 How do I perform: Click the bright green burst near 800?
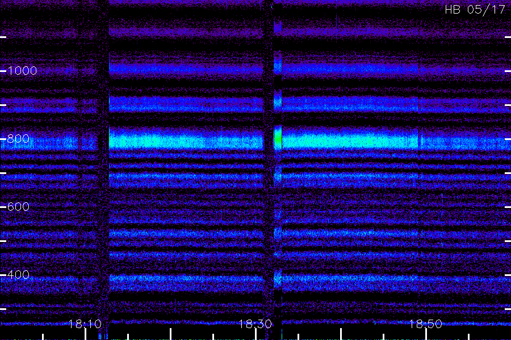pyautogui.click(x=278, y=139)
